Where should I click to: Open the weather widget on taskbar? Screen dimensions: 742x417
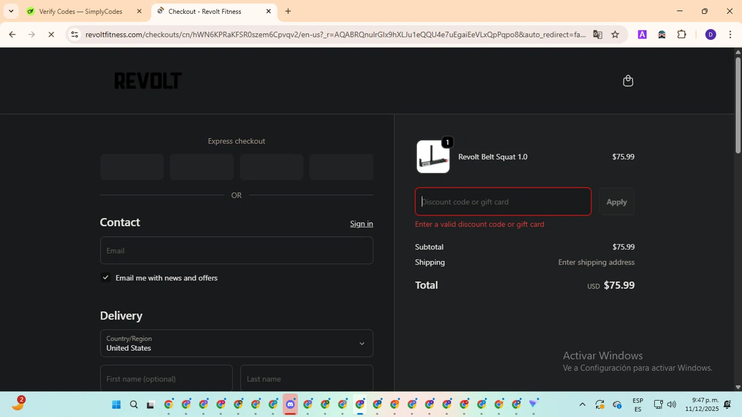click(19, 404)
